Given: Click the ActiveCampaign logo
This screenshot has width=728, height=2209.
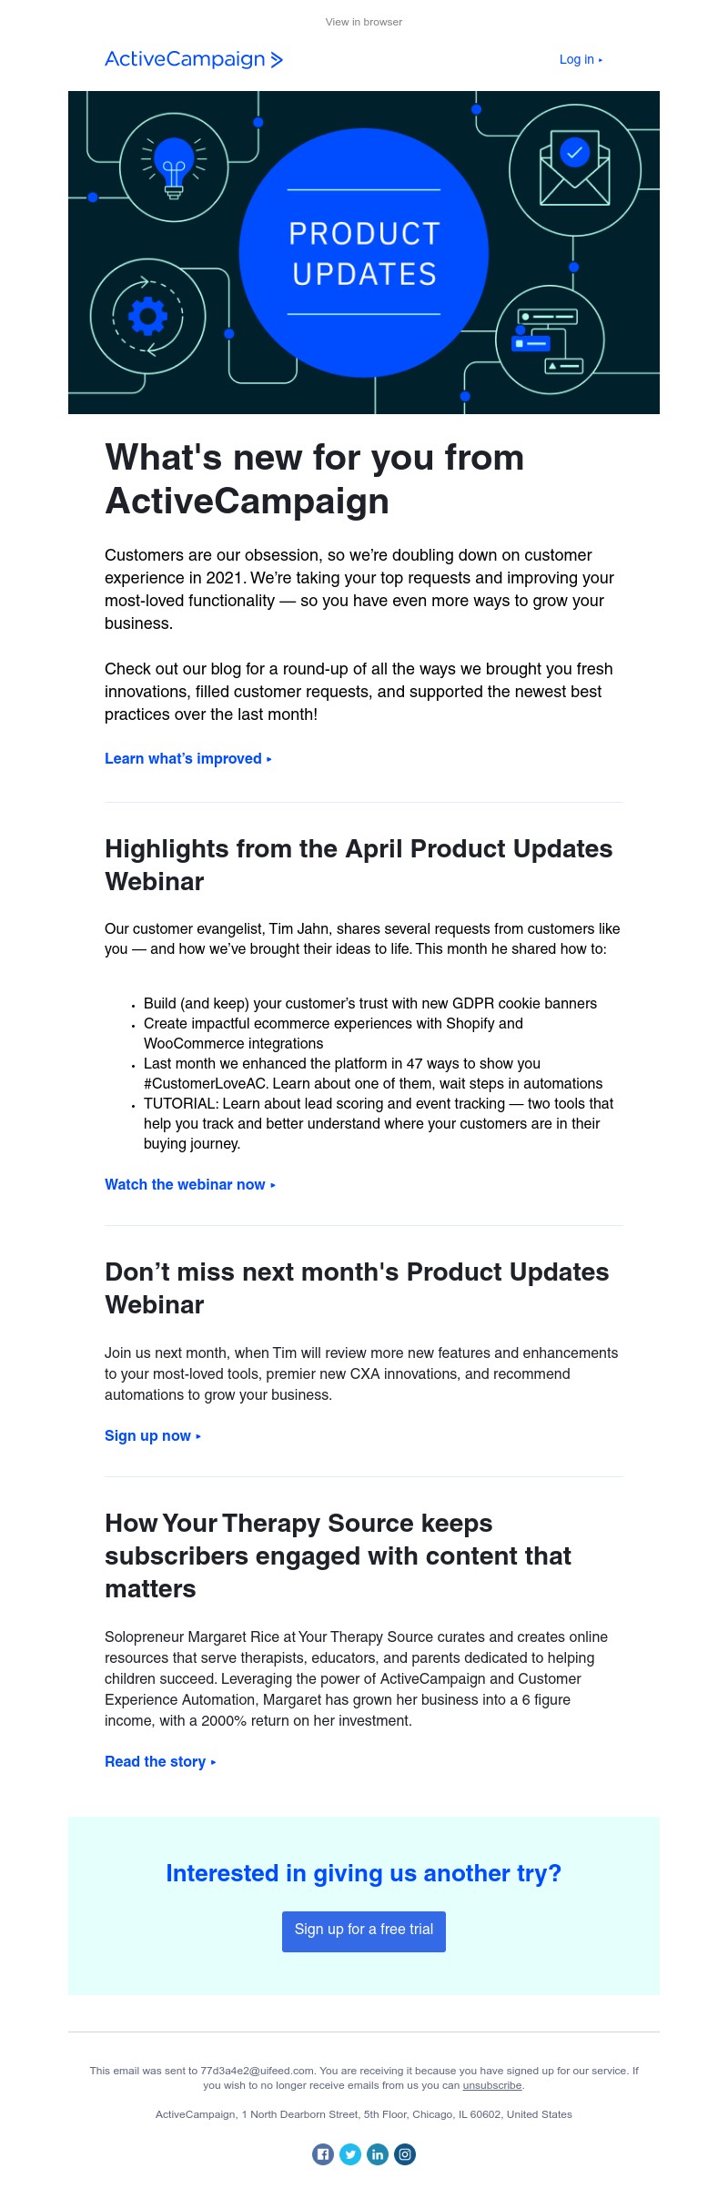Looking at the screenshot, I should point(194,59).
